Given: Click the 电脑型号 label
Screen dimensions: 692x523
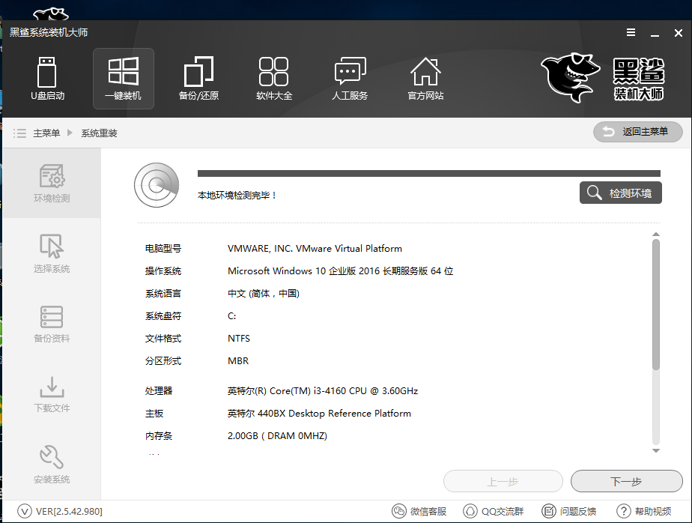Looking at the screenshot, I should [163, 249].
